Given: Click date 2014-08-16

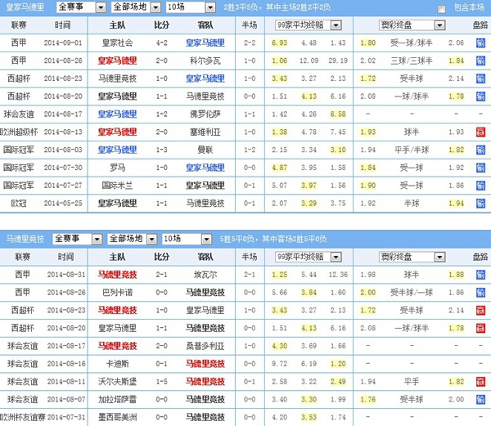Looking at the screenshot, I should (66, 364).
